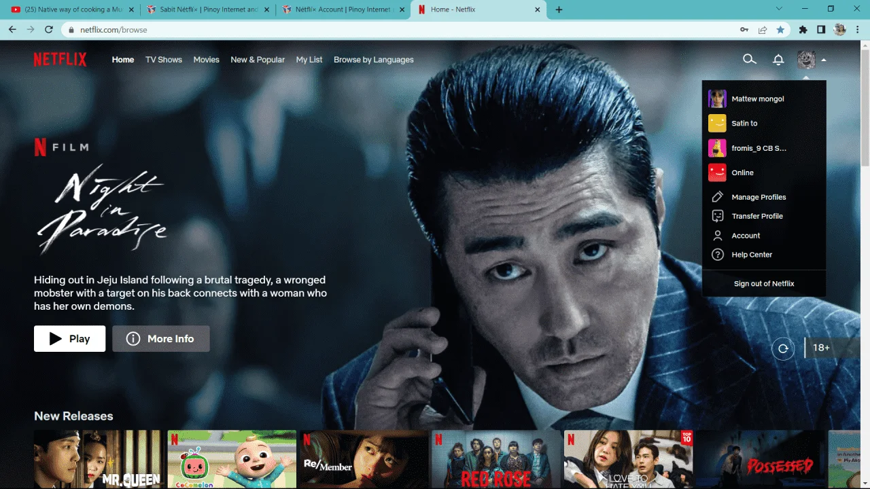The image size is (870, 489).
Task: Go to Account settings
Action: pyautogui.click(x=746, y=236)
